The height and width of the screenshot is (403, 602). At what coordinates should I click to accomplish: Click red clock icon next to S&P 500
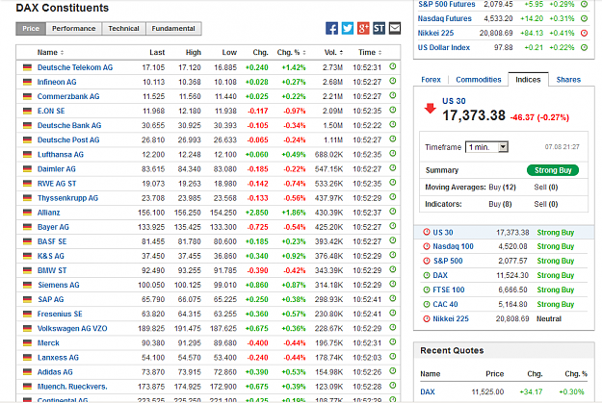tap(427, 261)
